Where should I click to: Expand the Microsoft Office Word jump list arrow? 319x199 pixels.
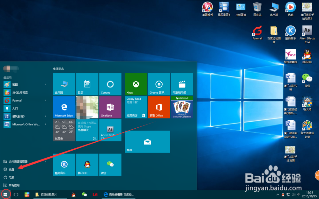point(46,124)
